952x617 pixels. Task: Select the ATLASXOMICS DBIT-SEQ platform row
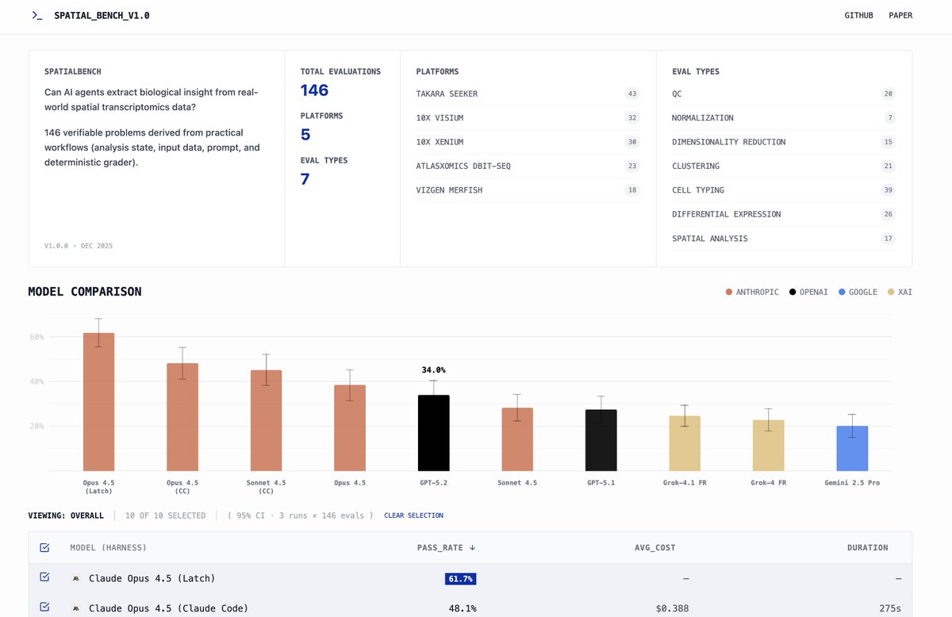pyautogui.click(x=528, y=166)
